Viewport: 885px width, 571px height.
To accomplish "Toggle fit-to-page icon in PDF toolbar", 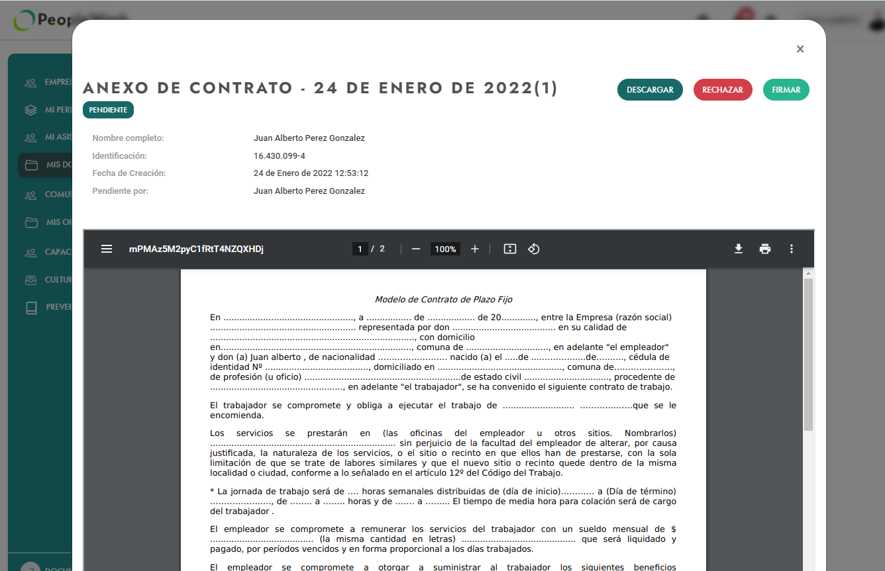I will point(509,249).
